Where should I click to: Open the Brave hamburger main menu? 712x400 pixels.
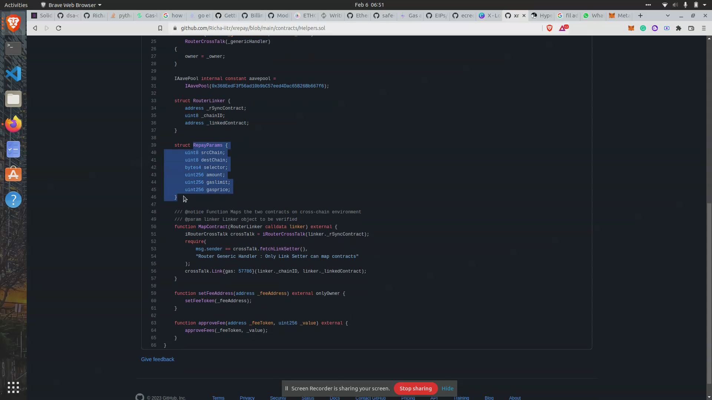[704, 28]
